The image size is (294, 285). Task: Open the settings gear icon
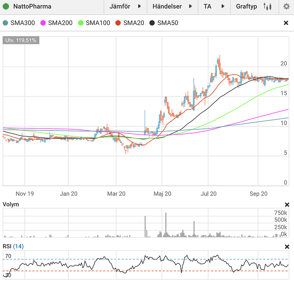[x=286, y=6]
